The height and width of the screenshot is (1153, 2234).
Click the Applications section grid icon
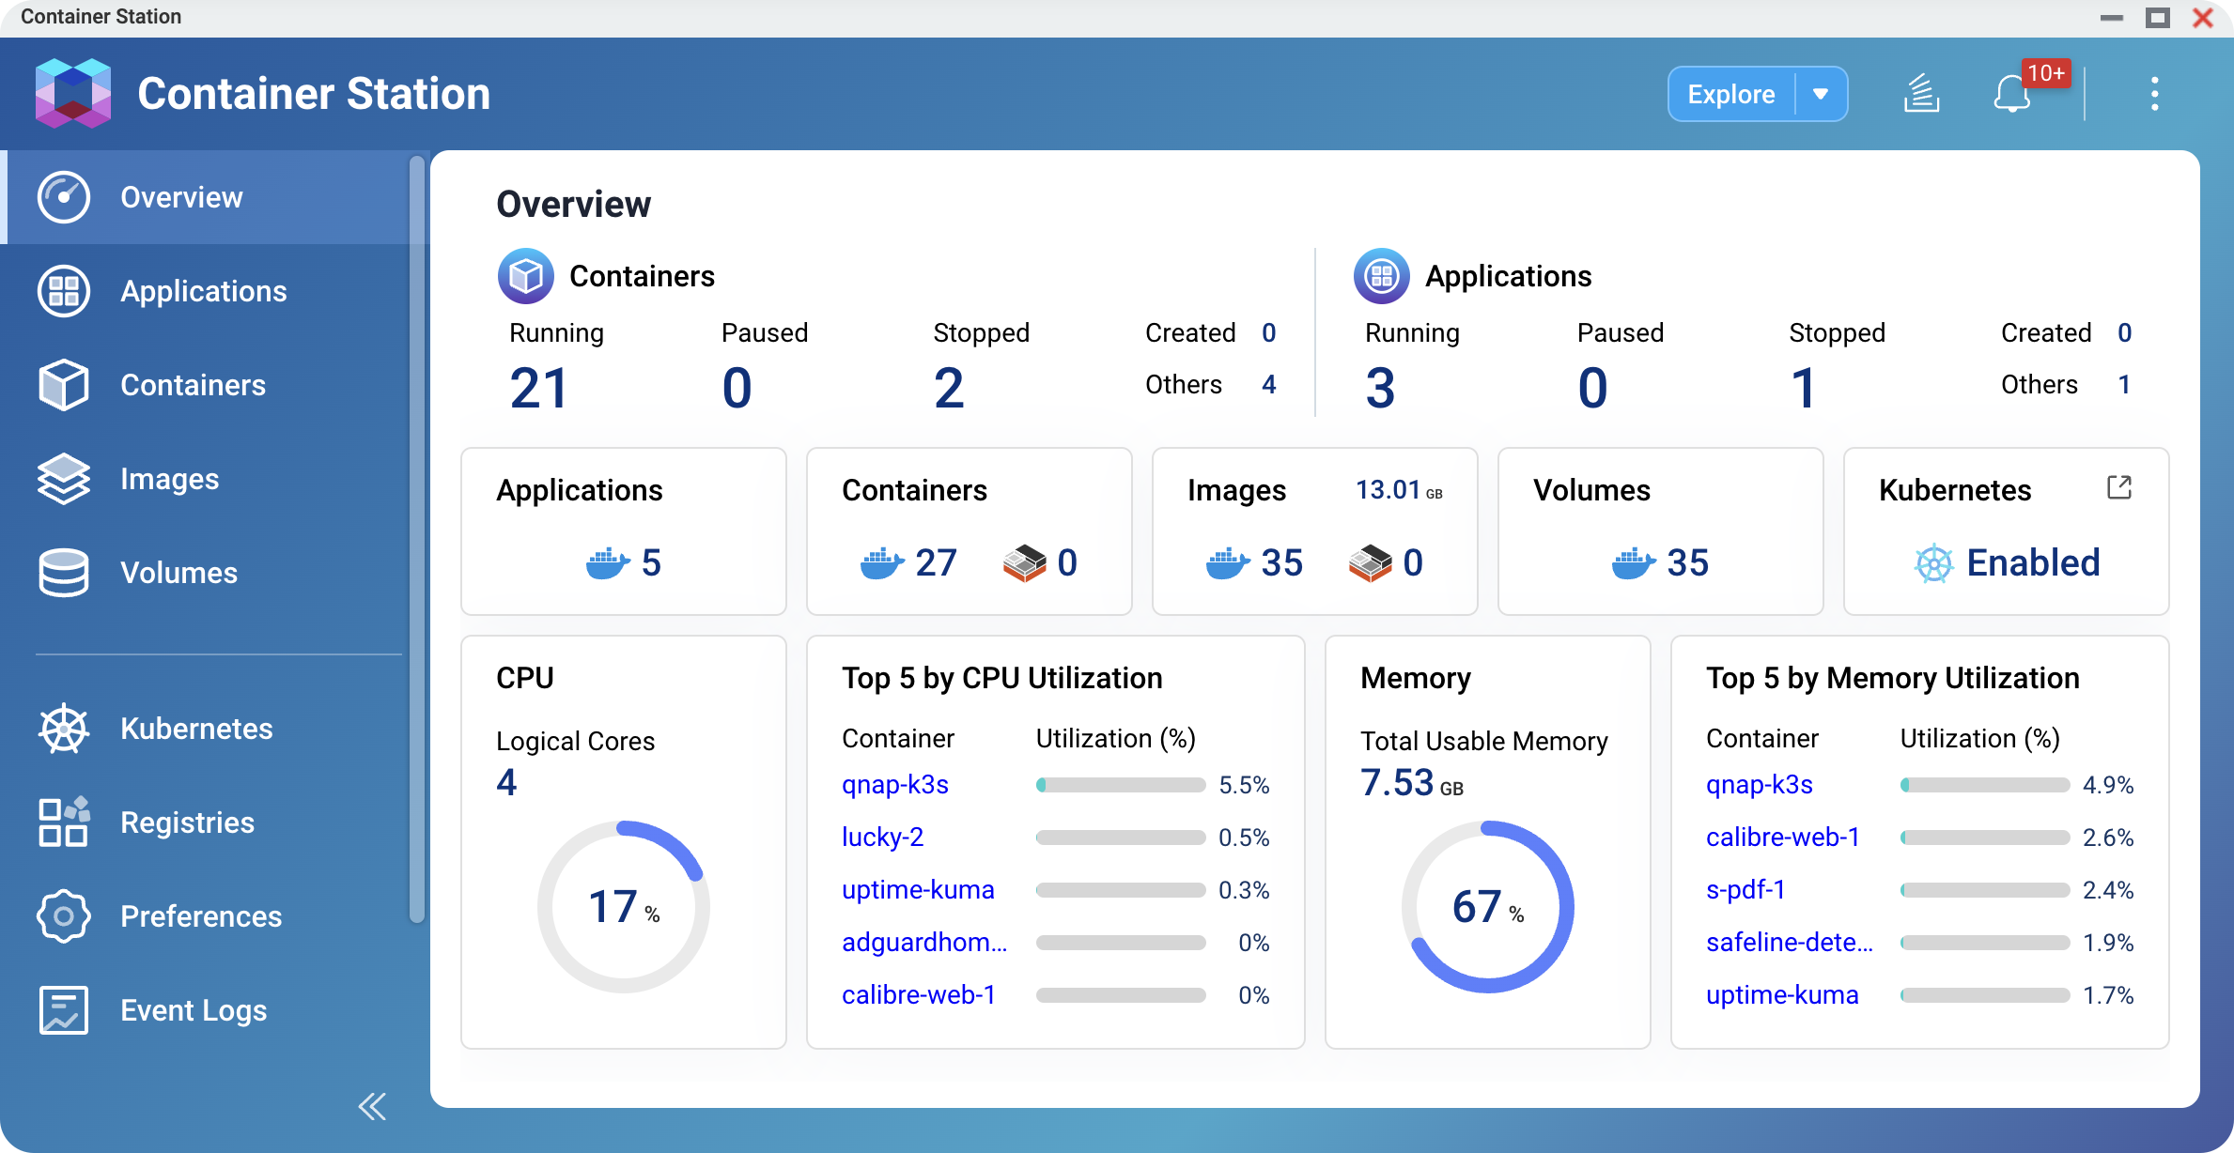(x=1381, y=276)
